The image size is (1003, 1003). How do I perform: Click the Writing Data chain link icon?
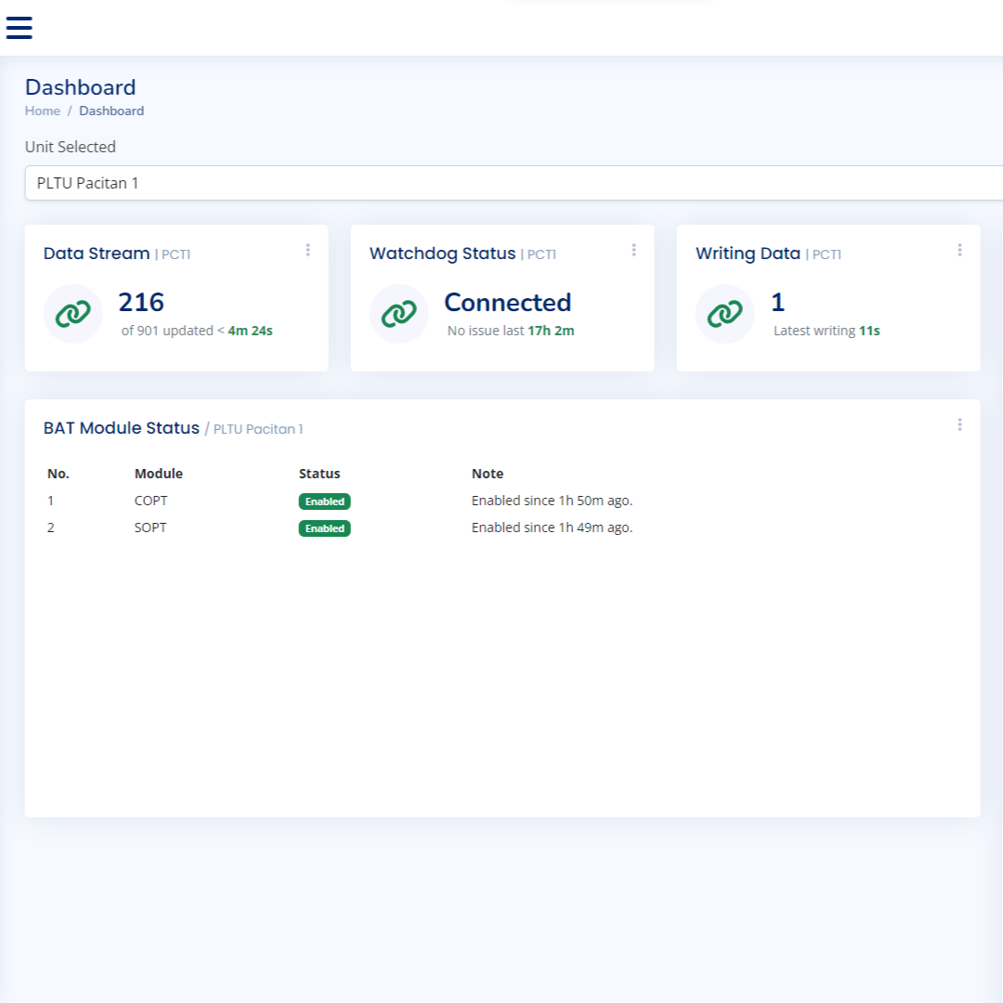(x=724, y=314)
